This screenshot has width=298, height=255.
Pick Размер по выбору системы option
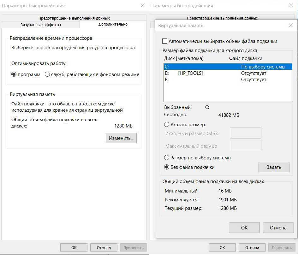tap(167, 157)
